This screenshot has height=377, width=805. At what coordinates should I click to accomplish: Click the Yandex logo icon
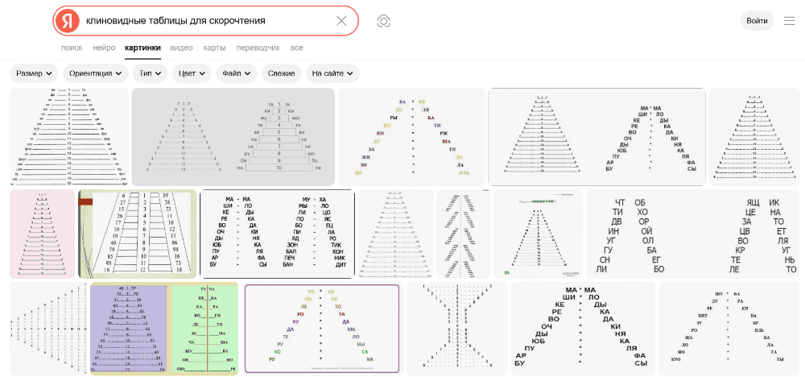pyautogui.click(x=68, y=21)
